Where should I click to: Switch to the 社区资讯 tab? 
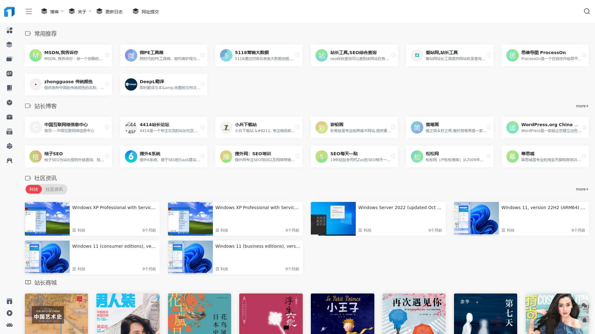coord(54,189)
